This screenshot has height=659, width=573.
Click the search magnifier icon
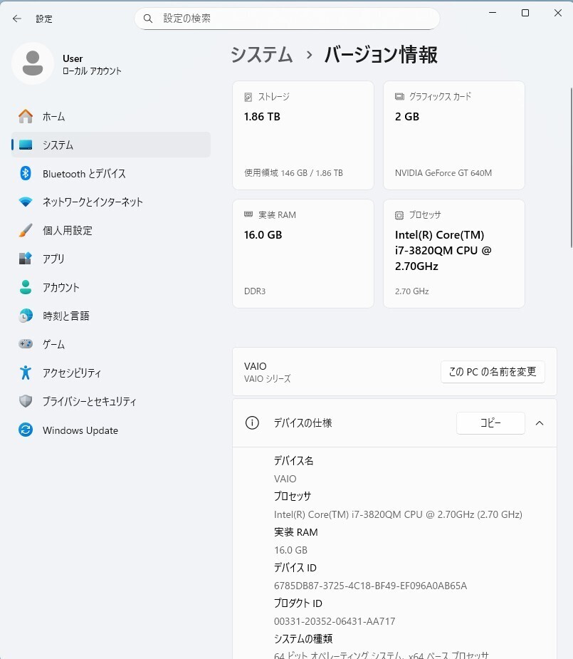(148, 19)
